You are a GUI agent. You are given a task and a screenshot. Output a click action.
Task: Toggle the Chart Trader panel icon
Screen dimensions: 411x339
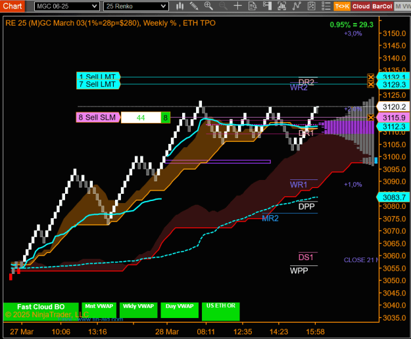pos(267,6)
